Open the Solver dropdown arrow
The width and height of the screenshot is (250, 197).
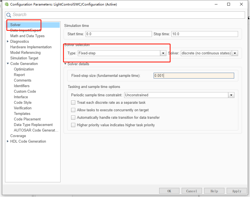(235, 53)
